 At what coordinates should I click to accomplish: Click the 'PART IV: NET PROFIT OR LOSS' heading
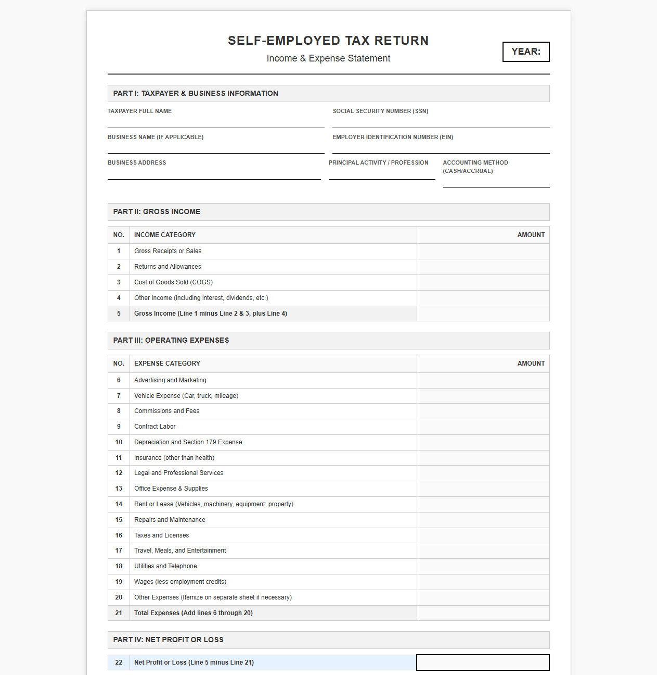(x=169, y=640)
